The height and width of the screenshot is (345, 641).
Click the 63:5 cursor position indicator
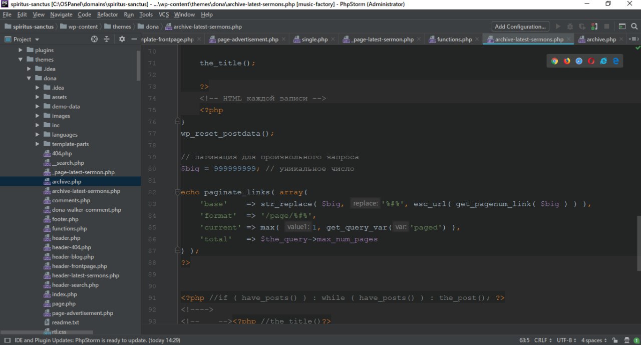[x=524, y=340]
